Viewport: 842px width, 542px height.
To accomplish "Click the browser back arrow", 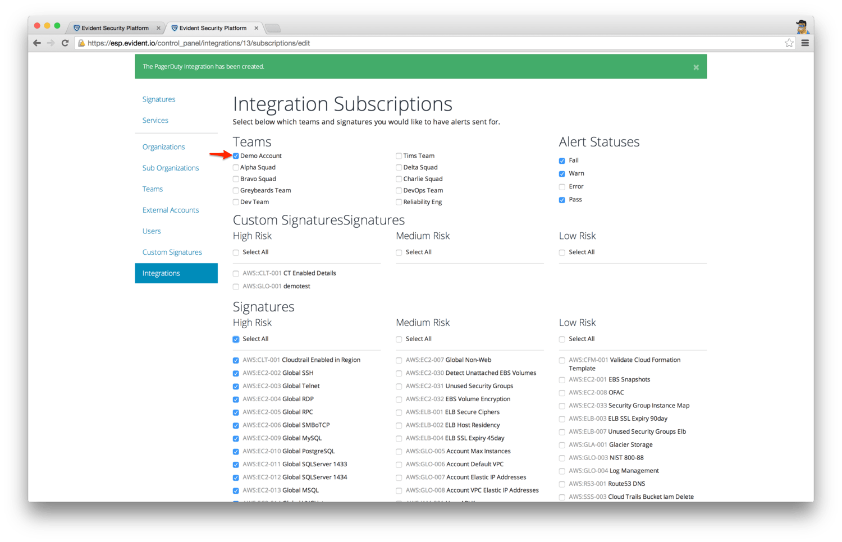I will [37, 43].
